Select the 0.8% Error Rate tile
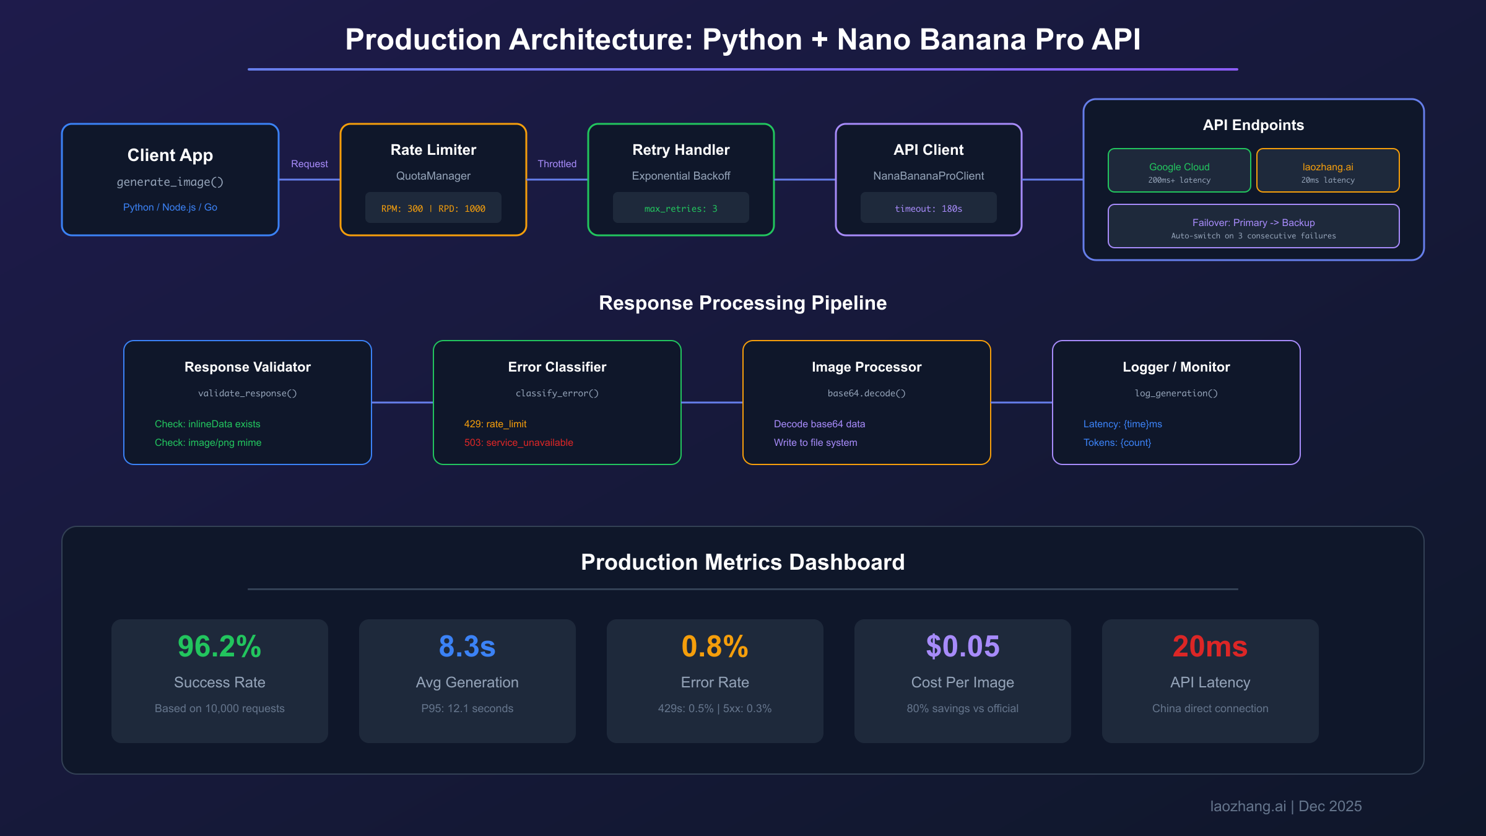The height and width of the screenshot is (836, 1486). 715,681
